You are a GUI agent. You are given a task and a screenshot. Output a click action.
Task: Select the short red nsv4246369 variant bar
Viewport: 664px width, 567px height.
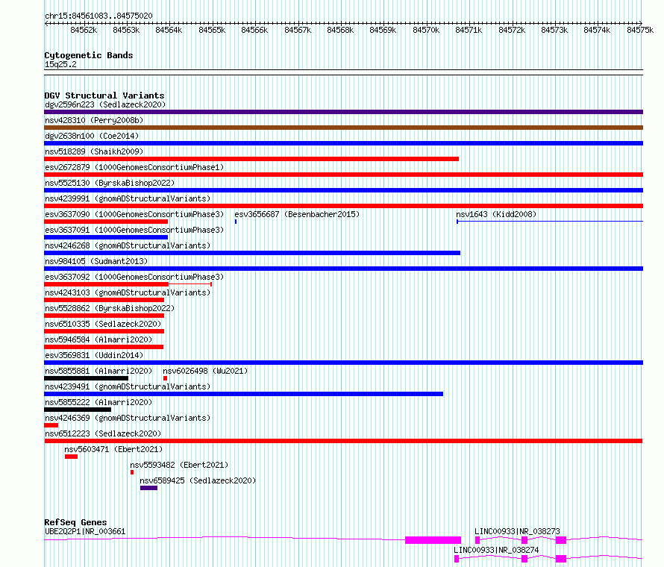(x=51, y=425)
